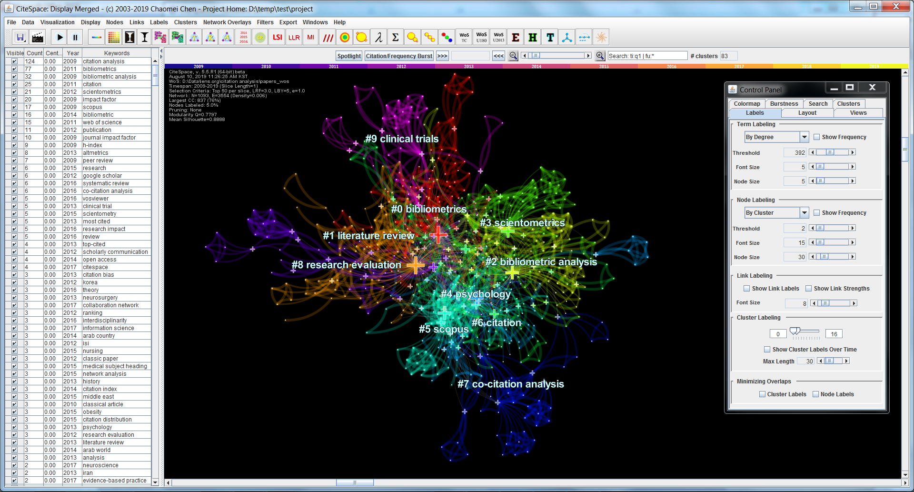Click right arrow of Term Labeling Threshold
914x492 pixels.
tap(853, 152)
